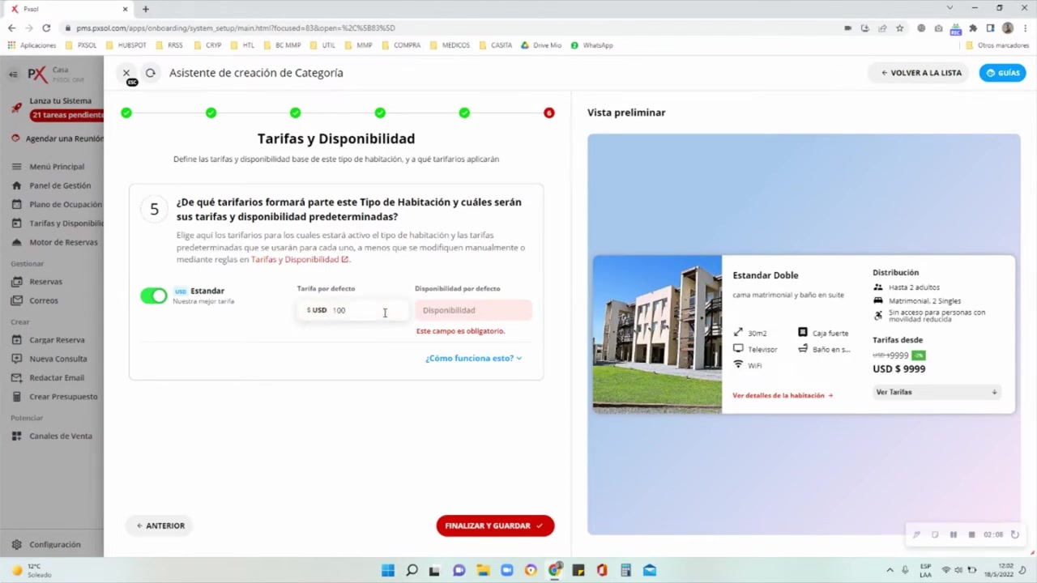Expand the ¿Cómo funciona esto? section

(x=473, y=358)
